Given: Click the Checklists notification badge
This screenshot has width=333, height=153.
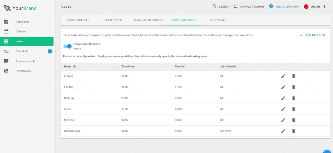Looking at the screenshot, I should tap(50, 51).
